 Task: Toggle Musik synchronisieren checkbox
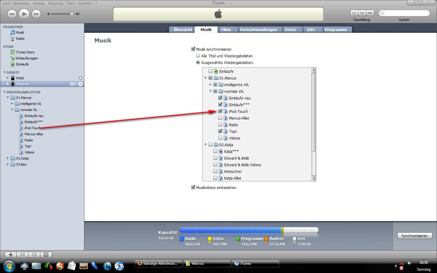(x=193, y=49)
